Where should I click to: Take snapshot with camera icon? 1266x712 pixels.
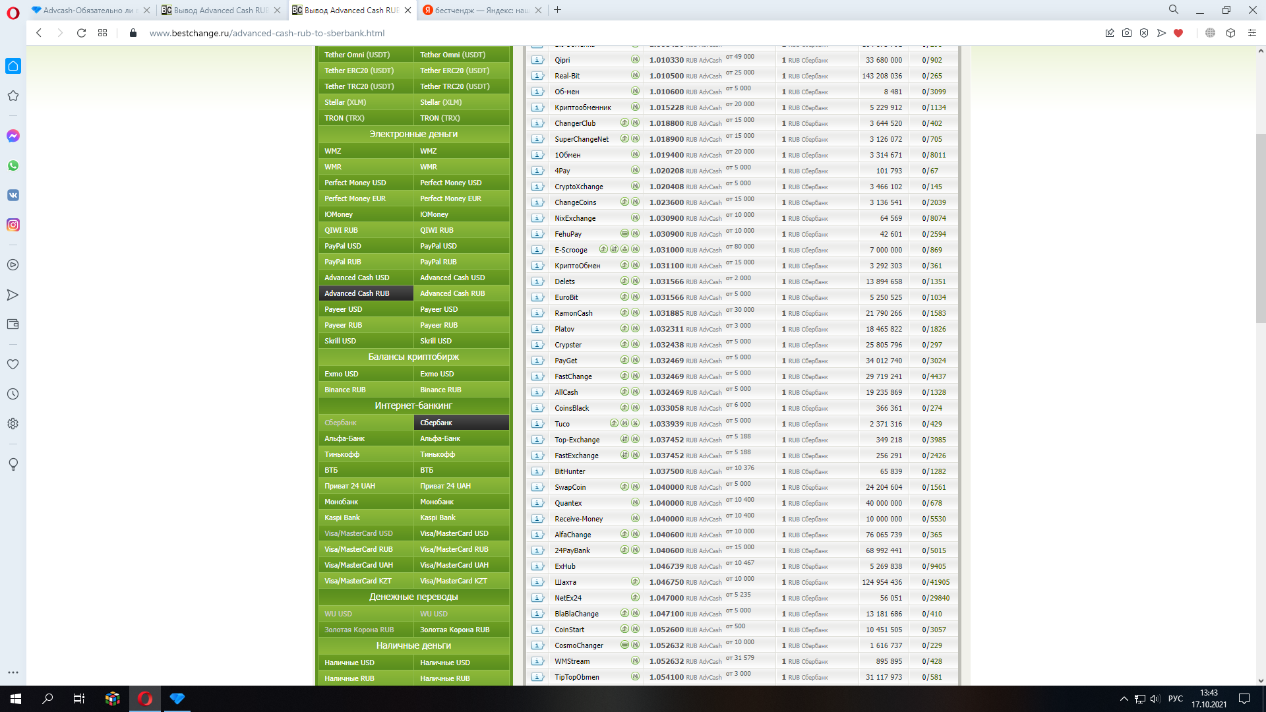[x=1127, y=33]
